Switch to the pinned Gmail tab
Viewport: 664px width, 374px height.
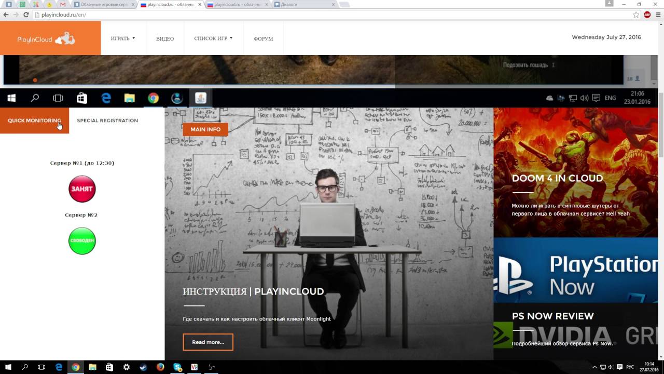[x=63, y=4]
